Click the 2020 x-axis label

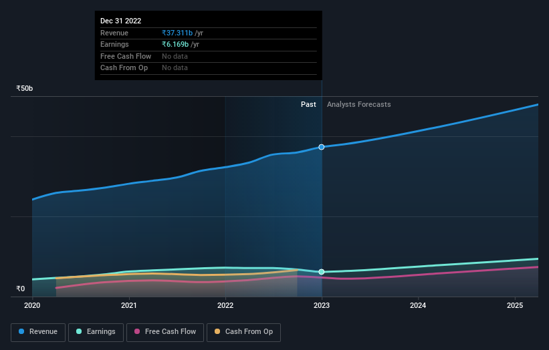[x=32, y=305]
